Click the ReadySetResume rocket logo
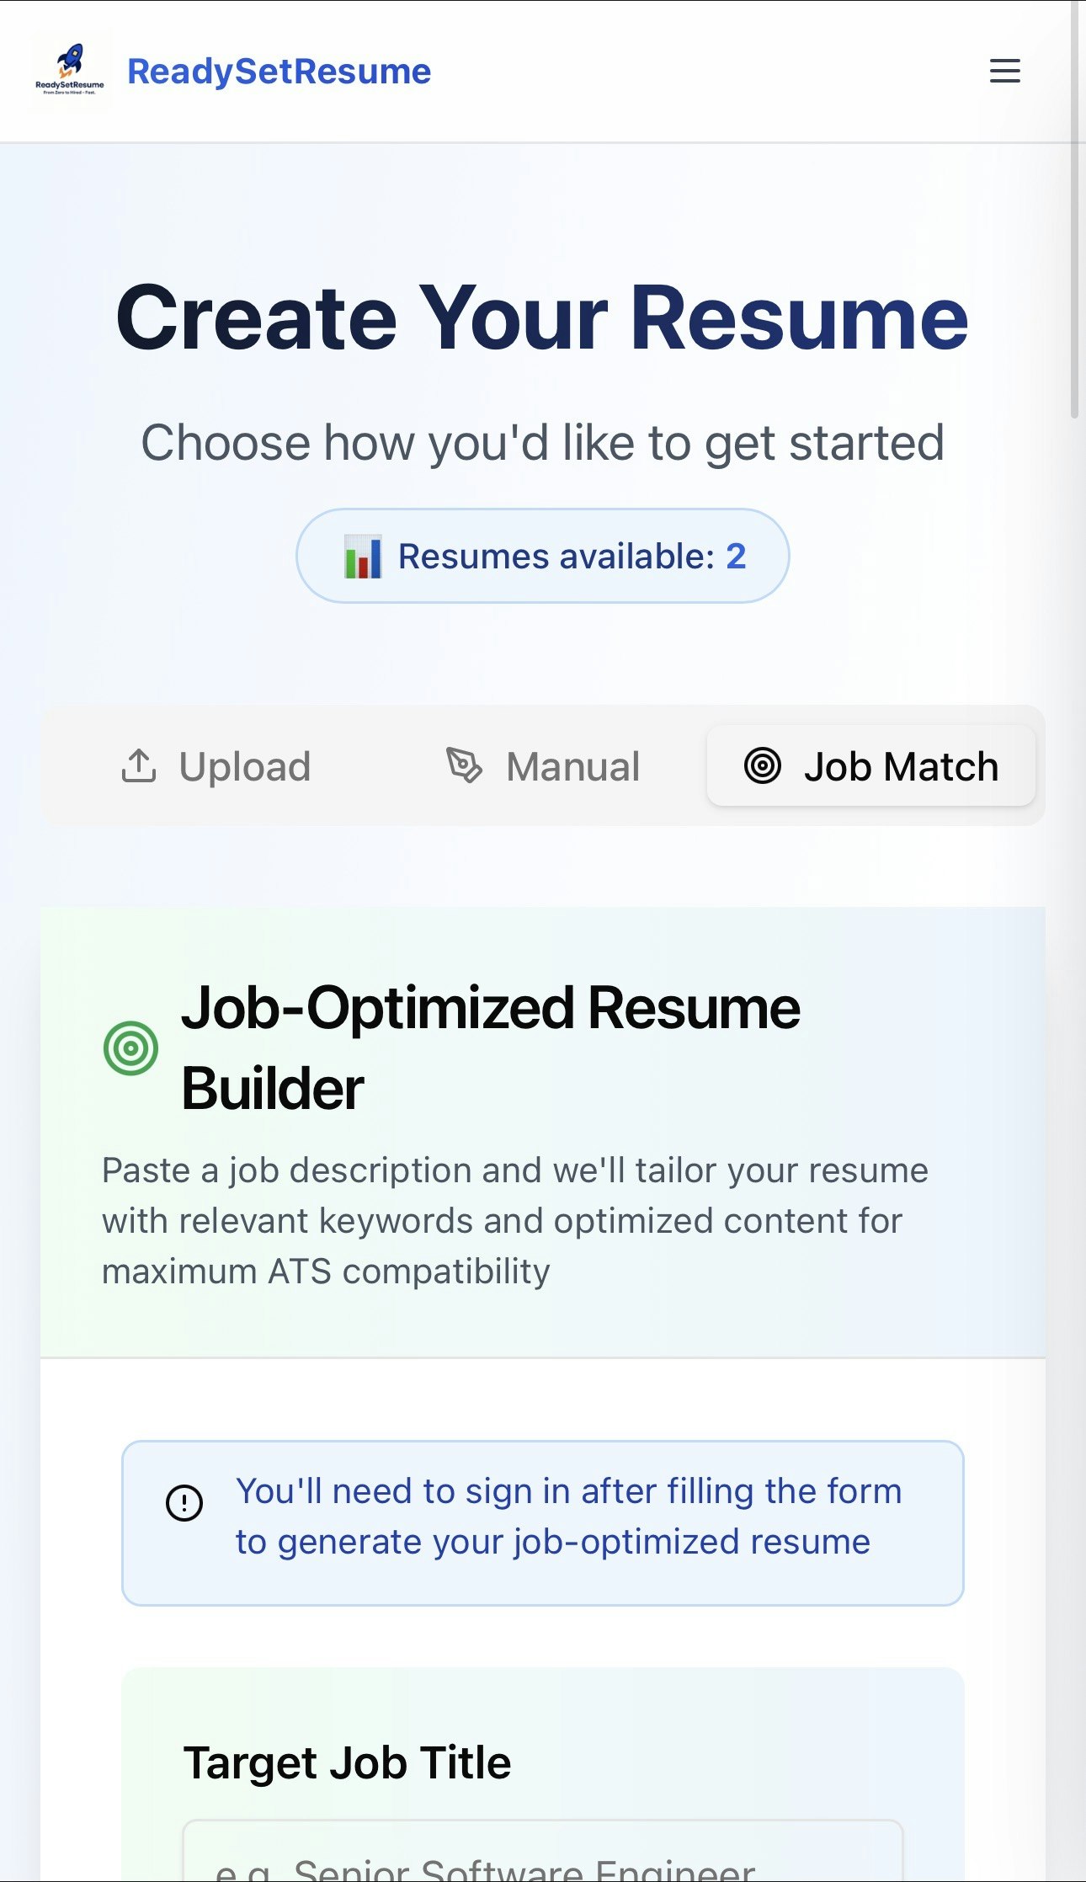 coord(71,71)
